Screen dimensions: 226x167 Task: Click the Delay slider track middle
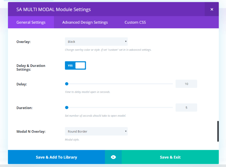(119, 84)
